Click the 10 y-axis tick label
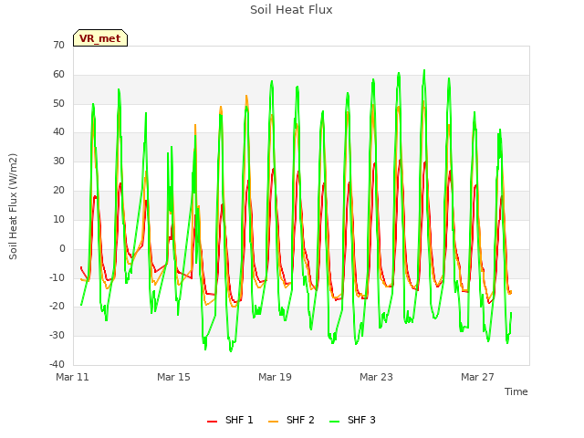The image size is (584, 438). tap(58, 219)
